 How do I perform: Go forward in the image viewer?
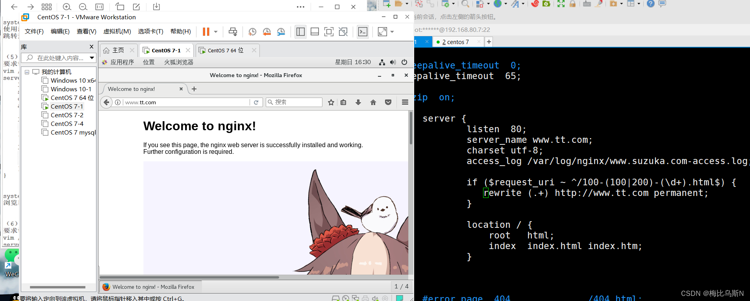pos(30,7)
